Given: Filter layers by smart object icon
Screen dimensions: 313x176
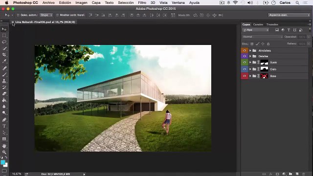Looking at the screenshot, I should pyautogui.click(x=301, y=30).
